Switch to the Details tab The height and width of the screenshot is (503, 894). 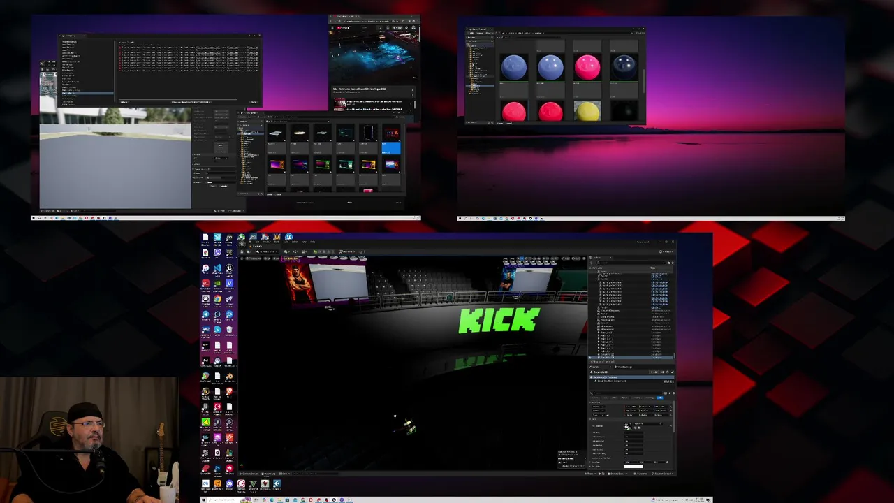596,367
